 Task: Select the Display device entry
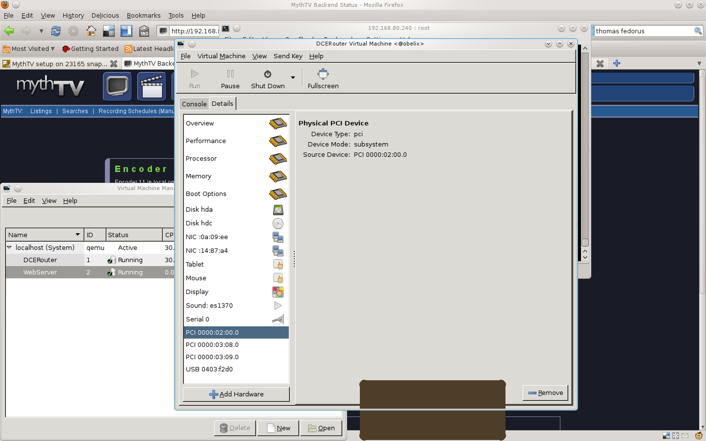click(x=236, y=292)
